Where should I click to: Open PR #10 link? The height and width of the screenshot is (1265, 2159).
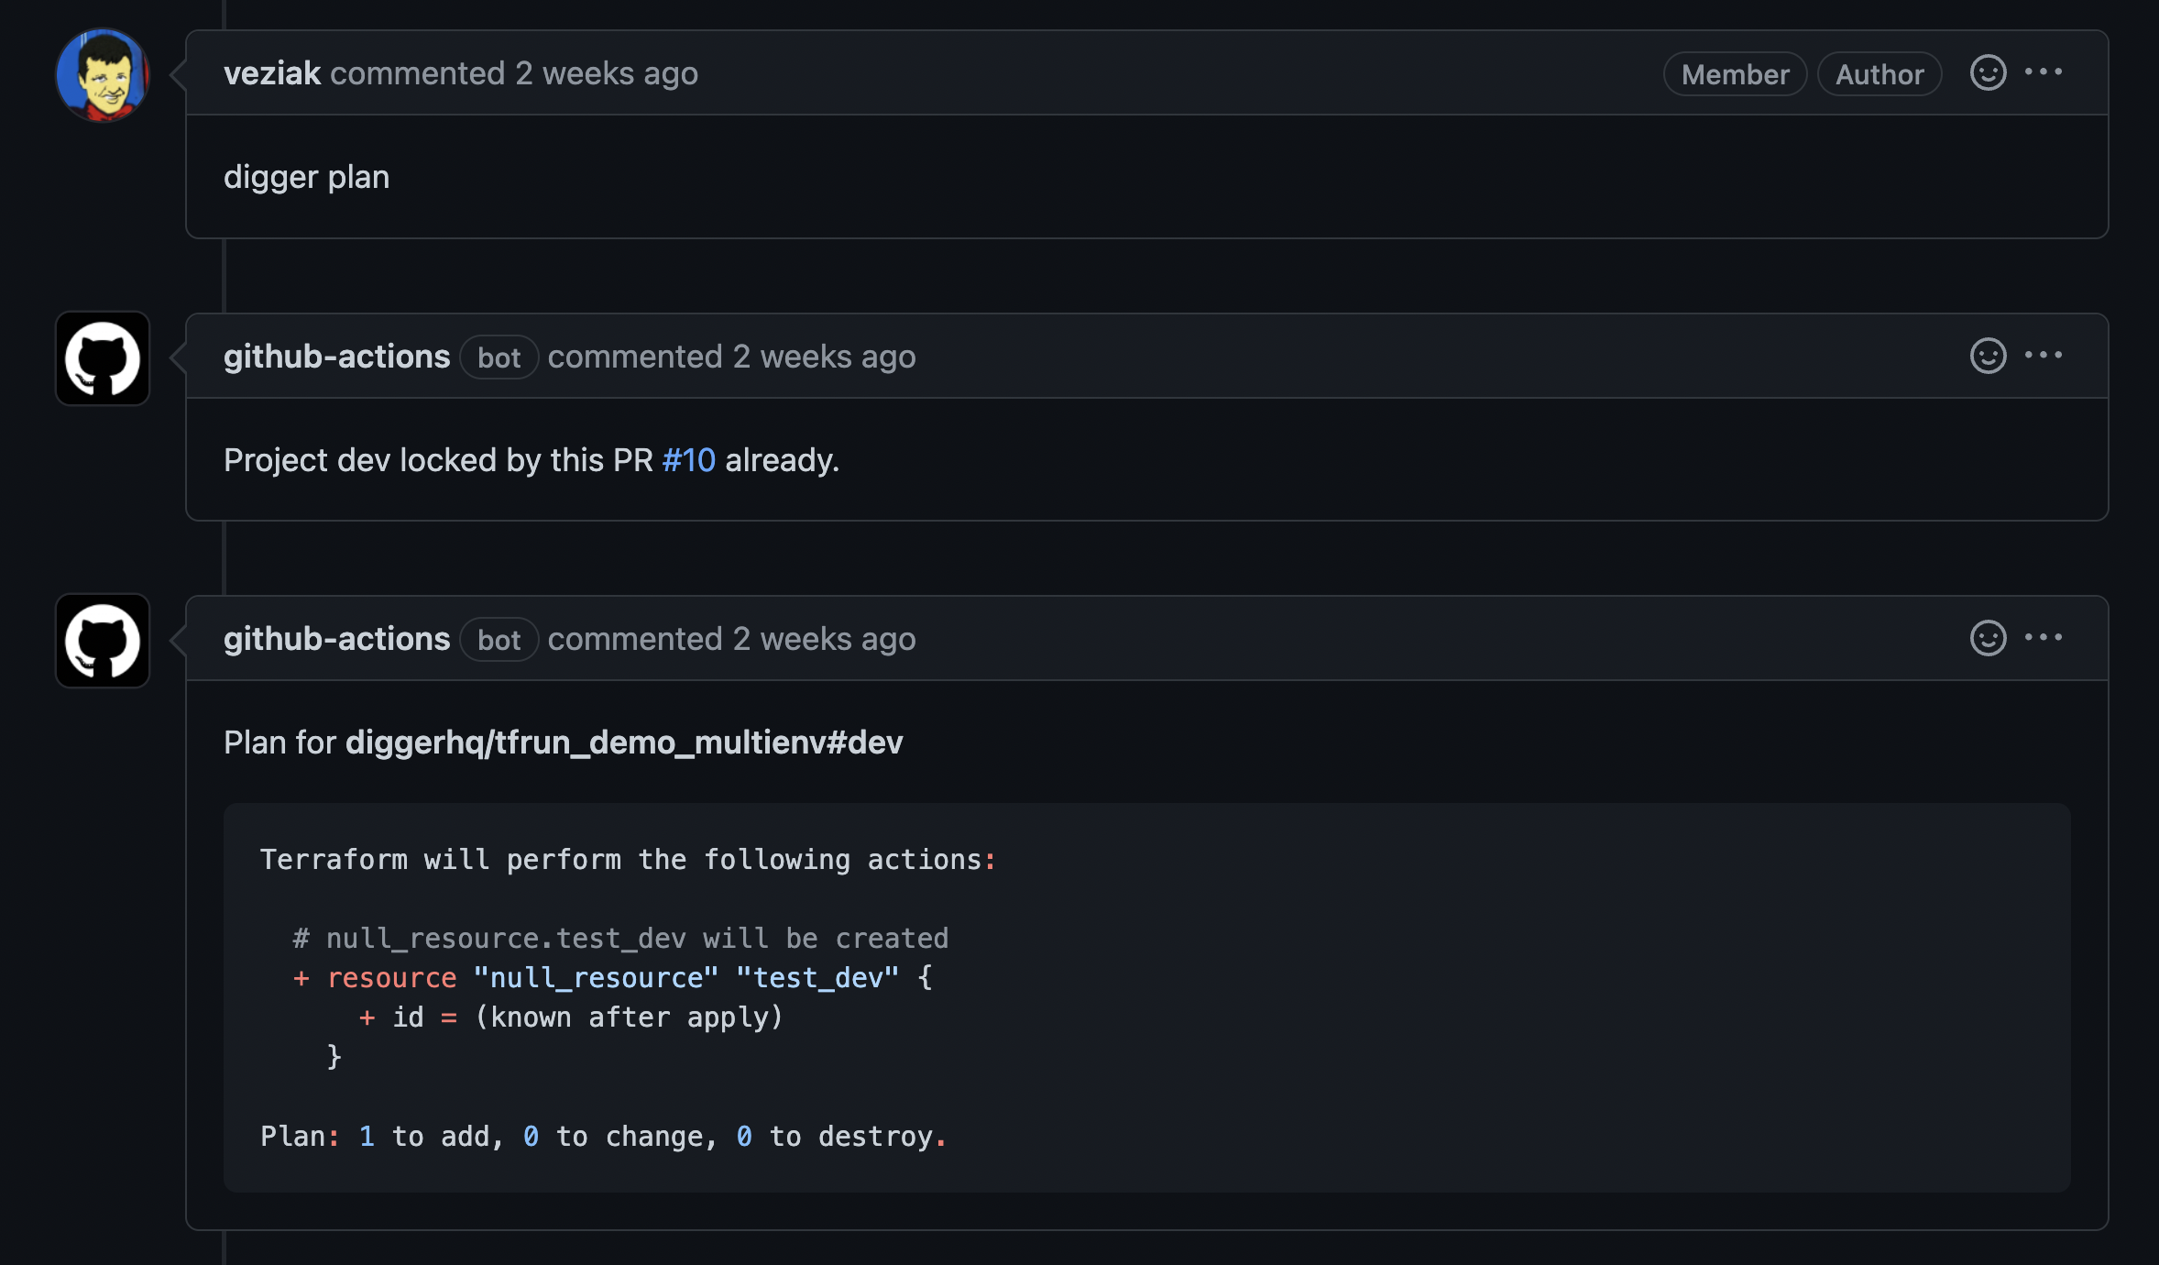(688, 460)
